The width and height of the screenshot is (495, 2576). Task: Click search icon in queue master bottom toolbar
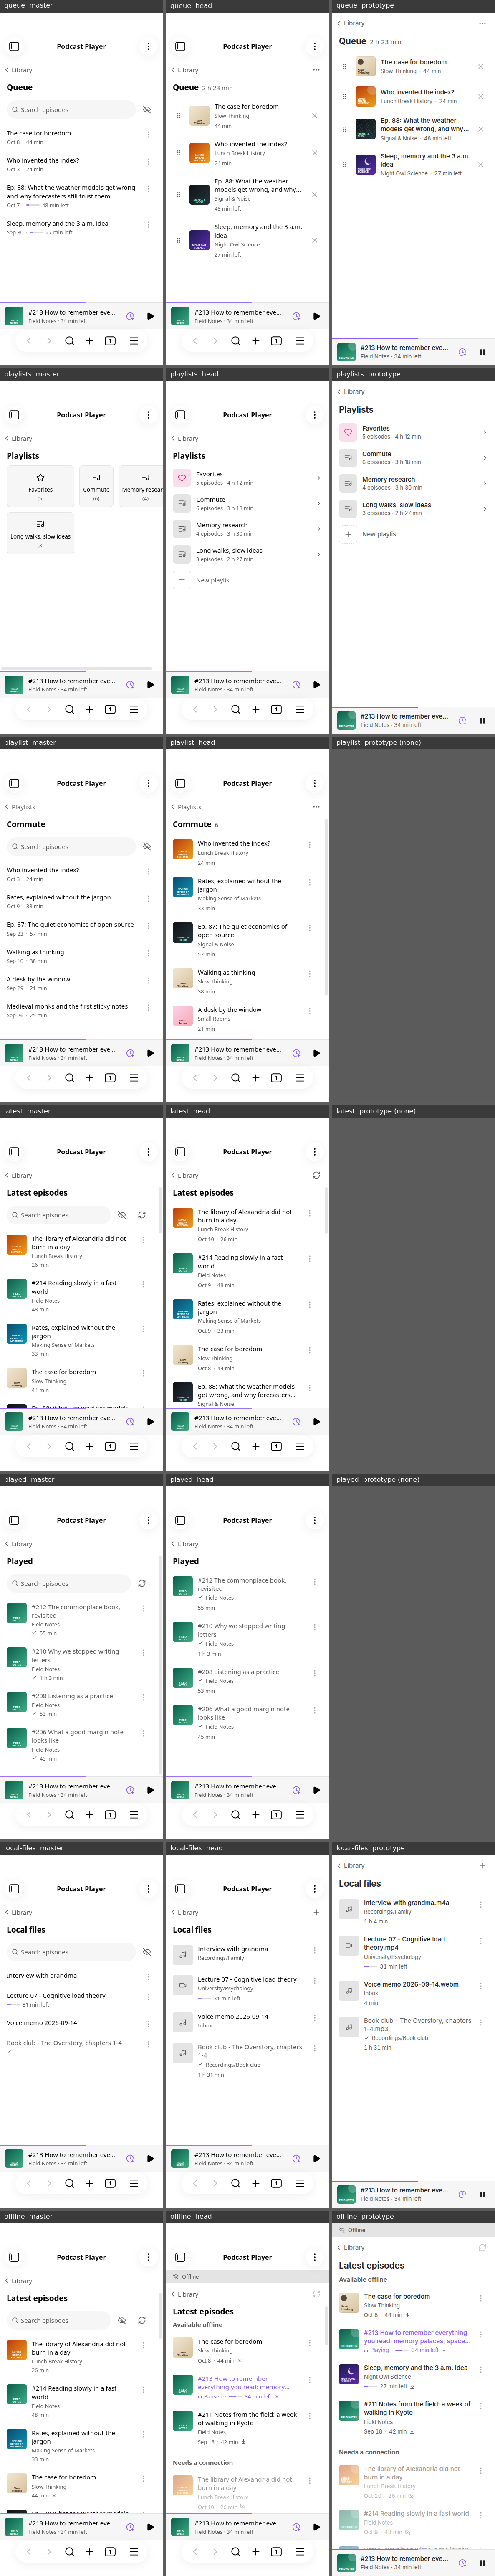pos(69,341)
